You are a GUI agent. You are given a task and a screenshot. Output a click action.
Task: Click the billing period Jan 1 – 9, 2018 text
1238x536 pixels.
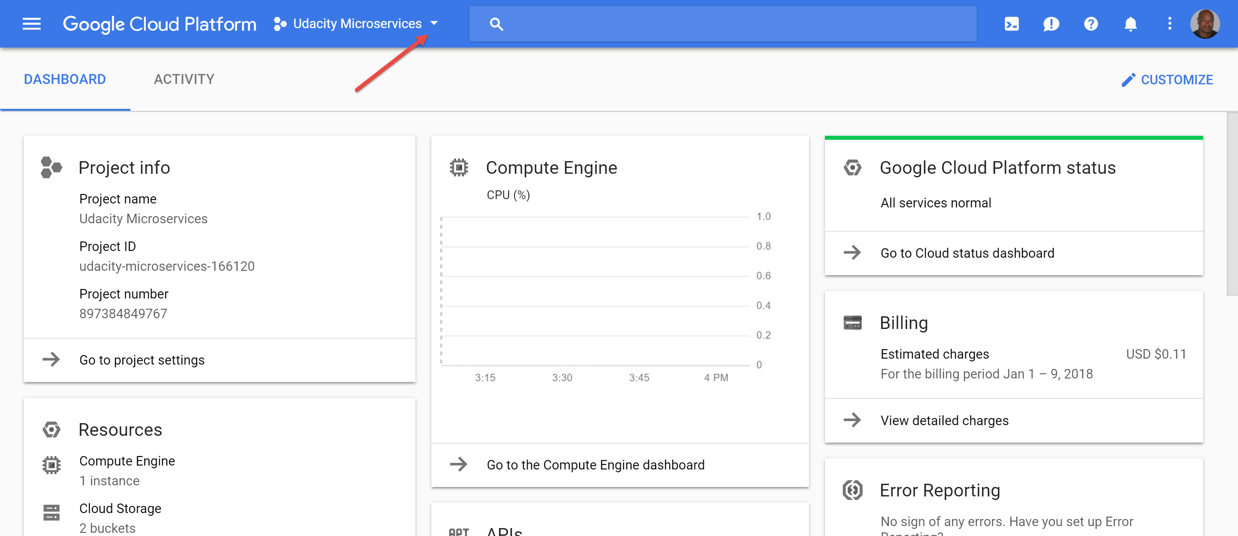coord(987,374)
